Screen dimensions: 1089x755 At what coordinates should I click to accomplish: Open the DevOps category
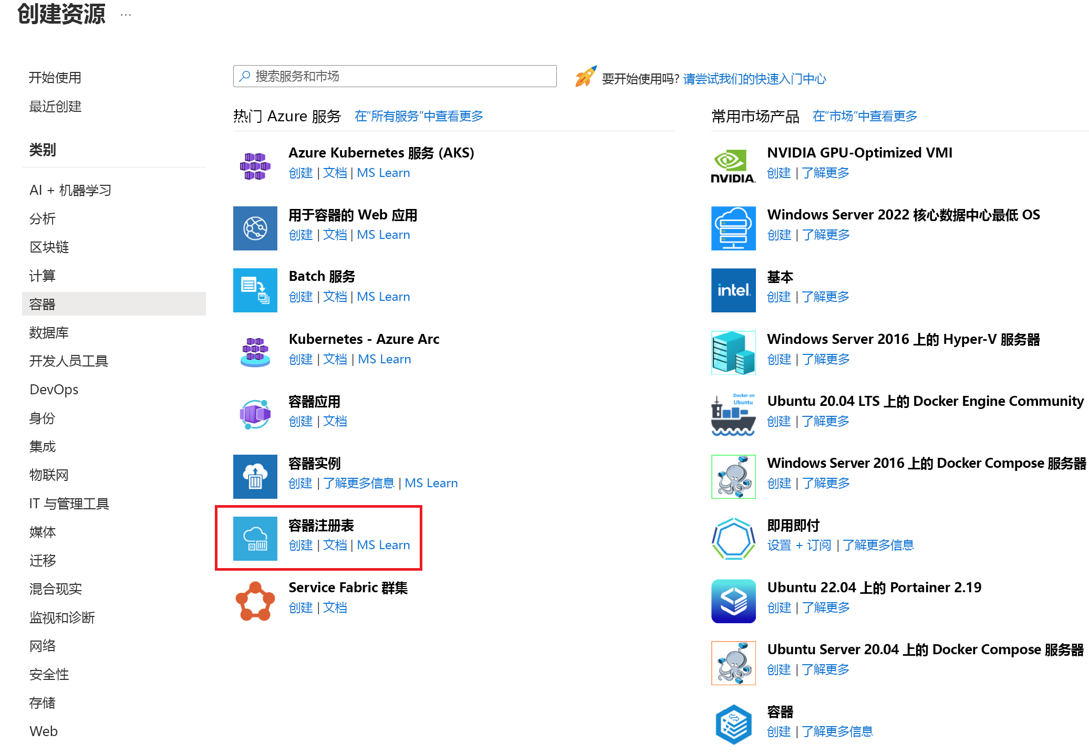click(x=54, y=390)
